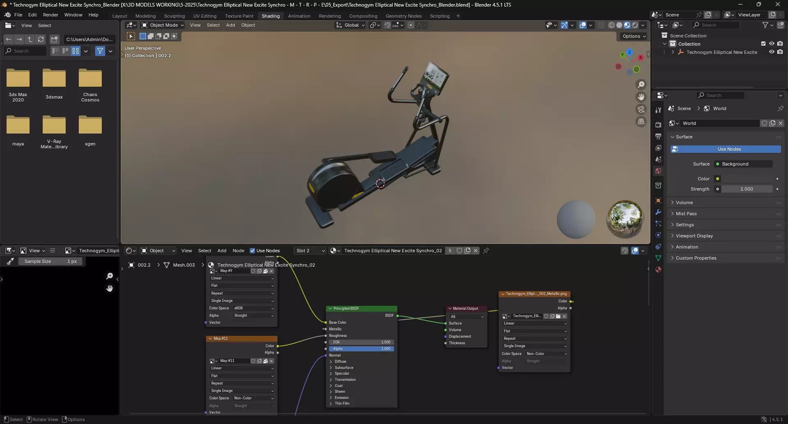Select the Chaos Cosmos folder thumbnail
Viewport: 788px width, 424px height.
coord(90,78)
